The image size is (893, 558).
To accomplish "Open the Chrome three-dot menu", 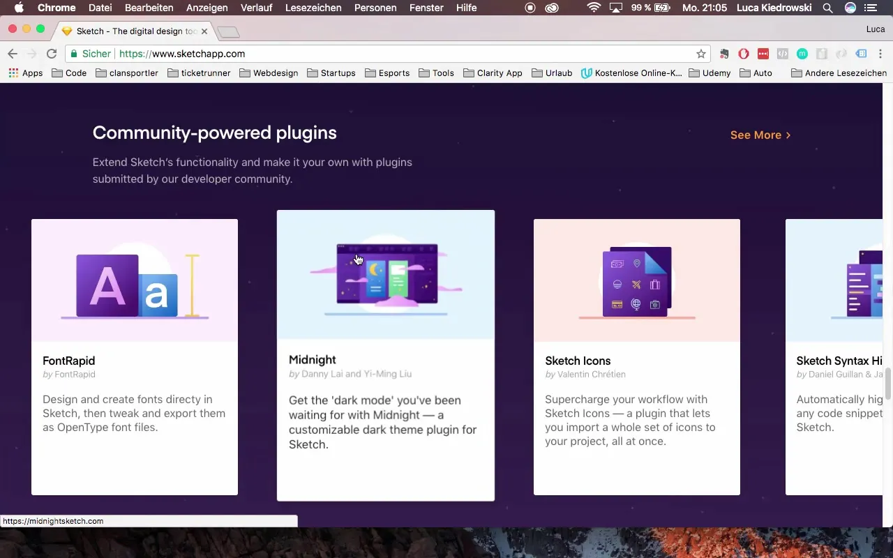I will pyautogui.click(x=880, y=54).
